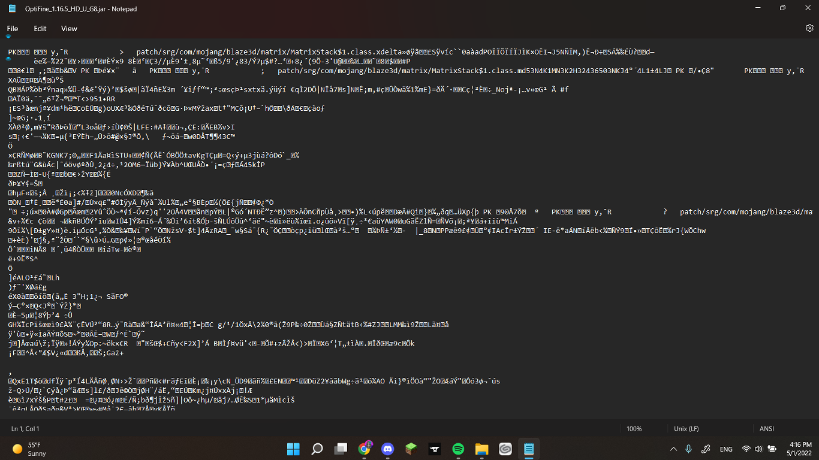This screenshot has width=819, height=460.
Task: Open Spotify from the taskbar
Action: (x=457, y=449)
